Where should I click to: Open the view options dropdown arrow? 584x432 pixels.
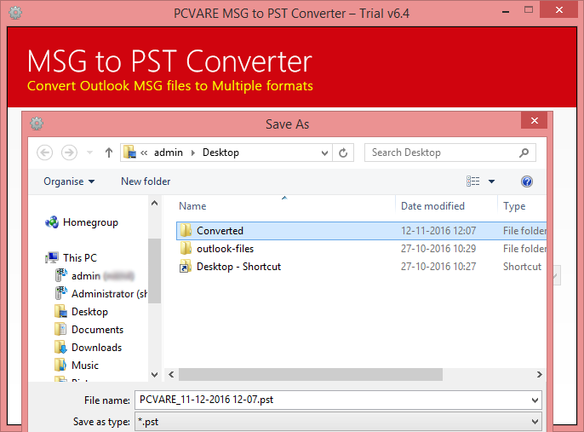pyautogui.click(x=492, y=181)
